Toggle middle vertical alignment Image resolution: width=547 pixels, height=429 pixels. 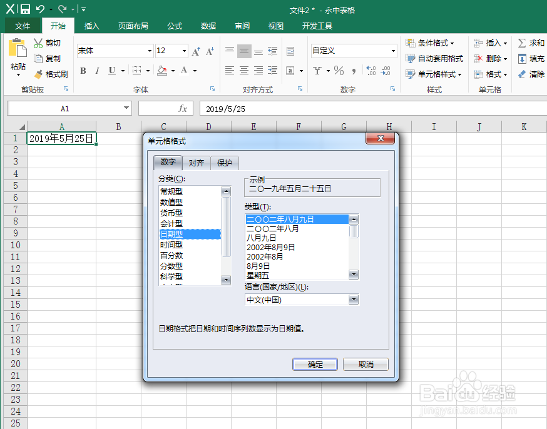click(x=244, y=51)
